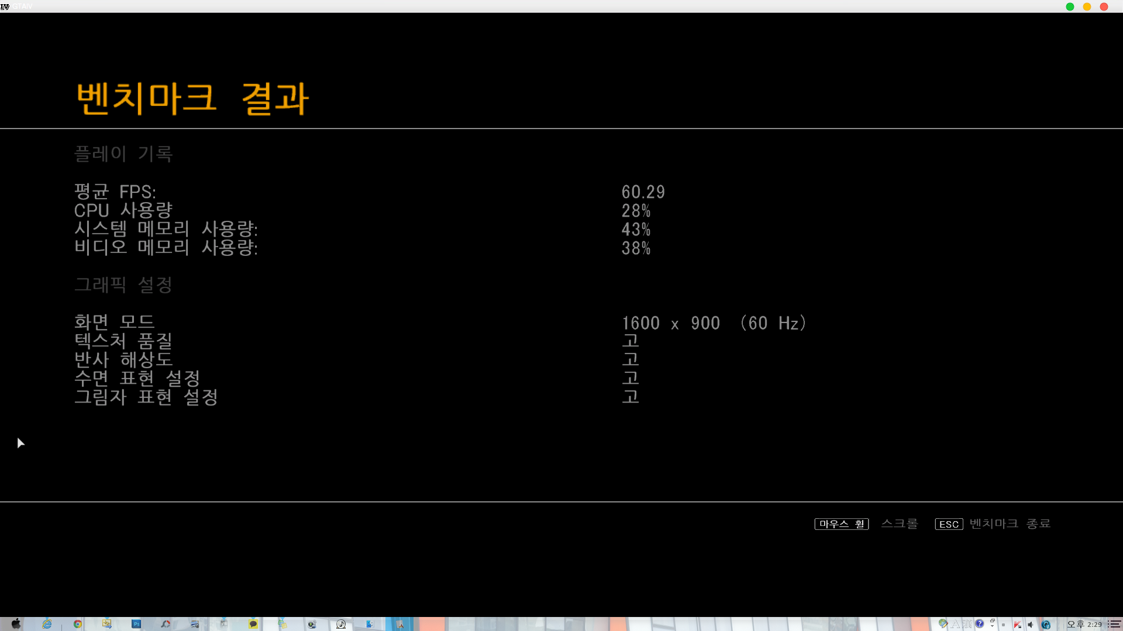The height and width of the screenshot is (631, 1123).
Task: Click the green window control button
Action: click(x=1070, y=6)
